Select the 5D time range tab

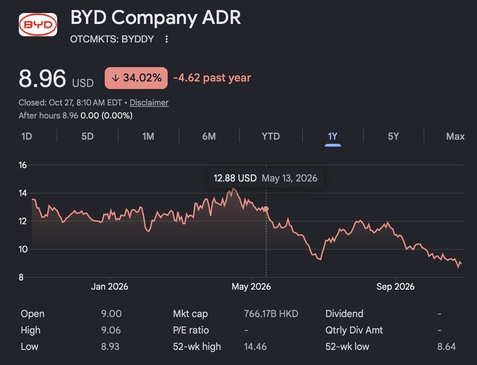(x=87, y=136)
